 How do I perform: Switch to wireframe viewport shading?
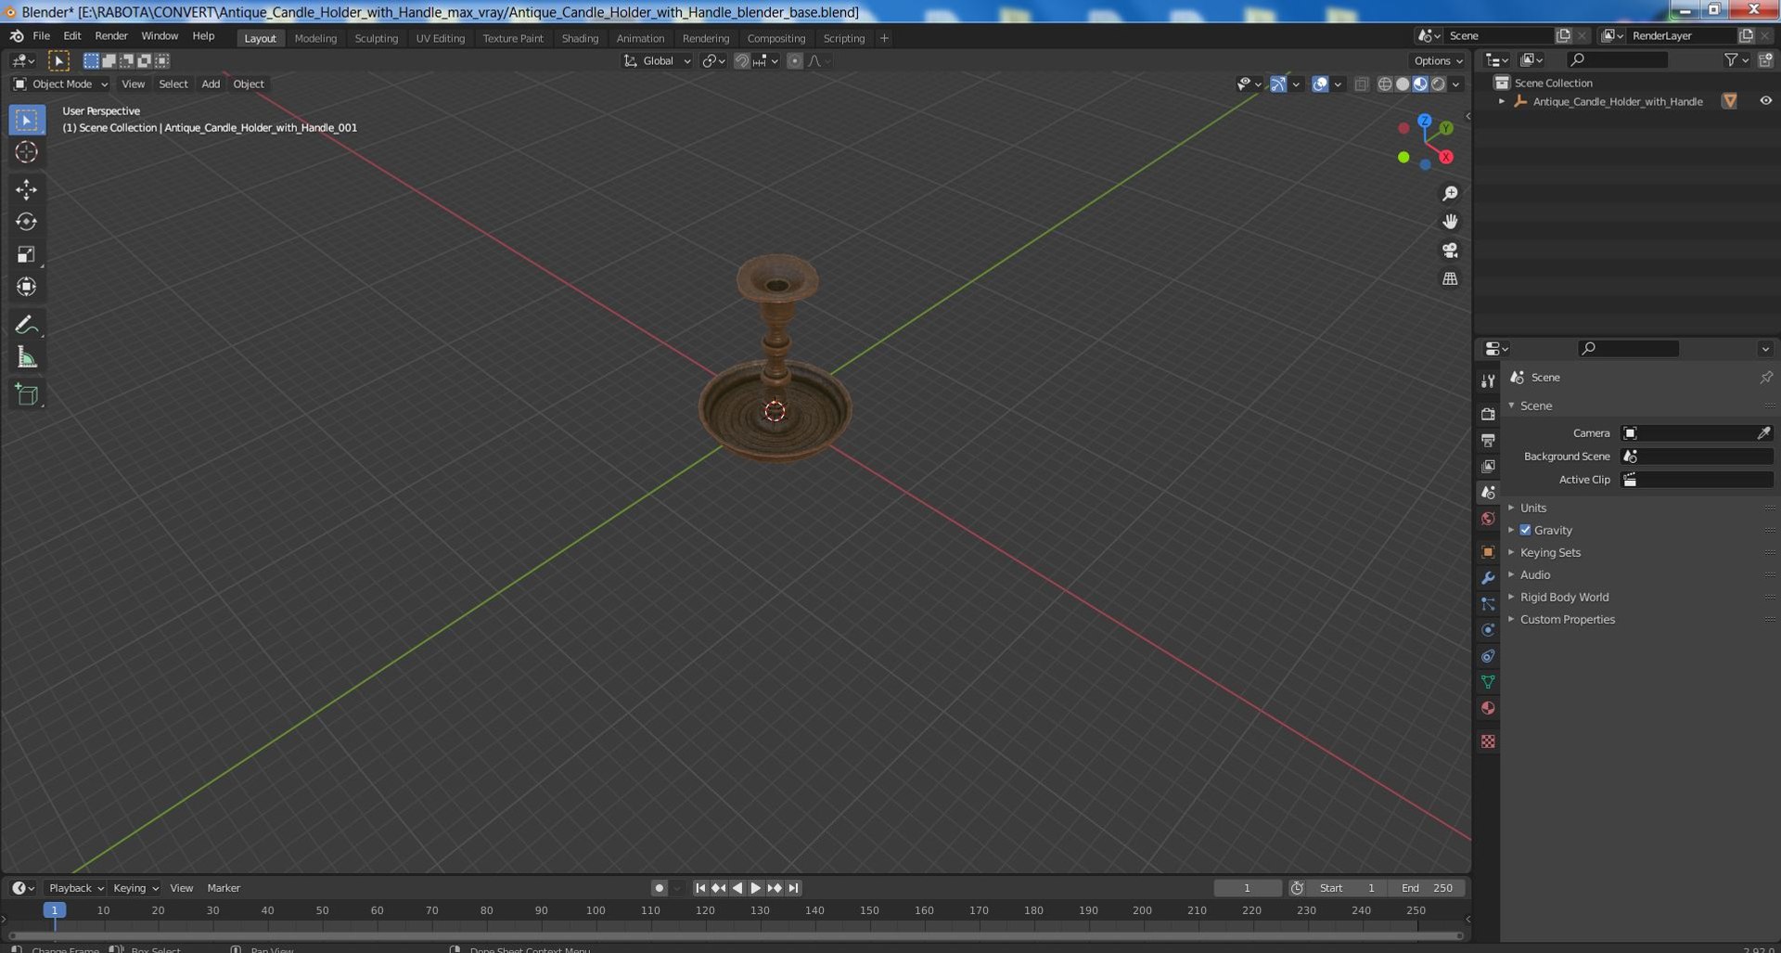click(x=1385, y=84)
